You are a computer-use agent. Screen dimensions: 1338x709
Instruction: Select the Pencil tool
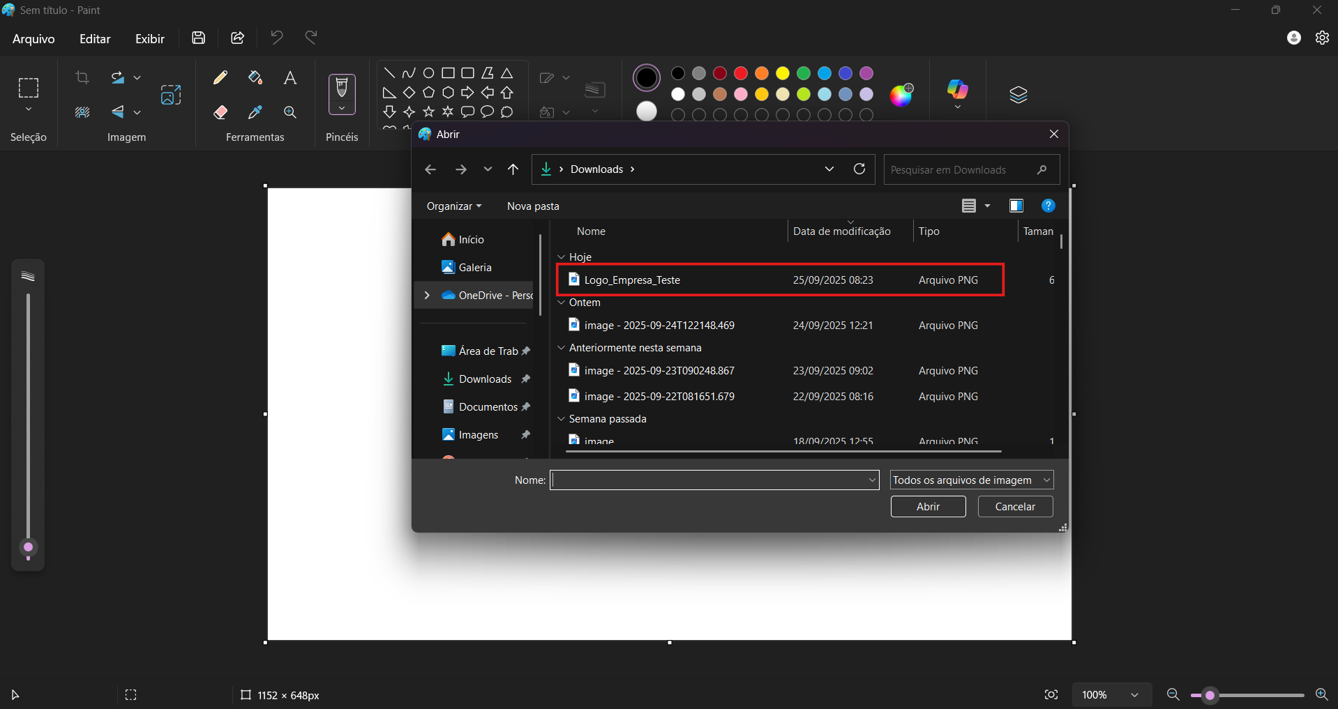(220, 78)
